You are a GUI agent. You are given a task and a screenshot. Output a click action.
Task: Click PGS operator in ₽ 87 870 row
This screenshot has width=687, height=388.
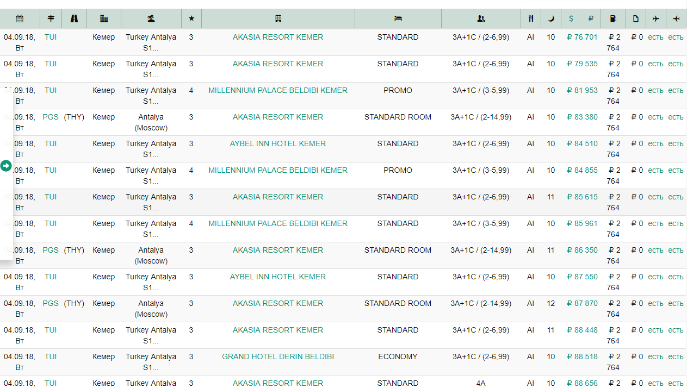[51, 303]
